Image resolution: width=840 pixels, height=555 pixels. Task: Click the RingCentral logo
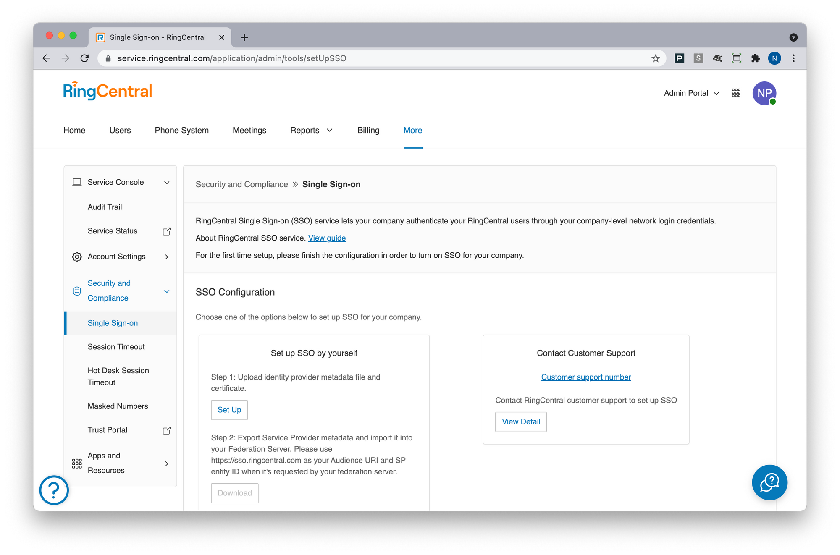tap(108, 91)
